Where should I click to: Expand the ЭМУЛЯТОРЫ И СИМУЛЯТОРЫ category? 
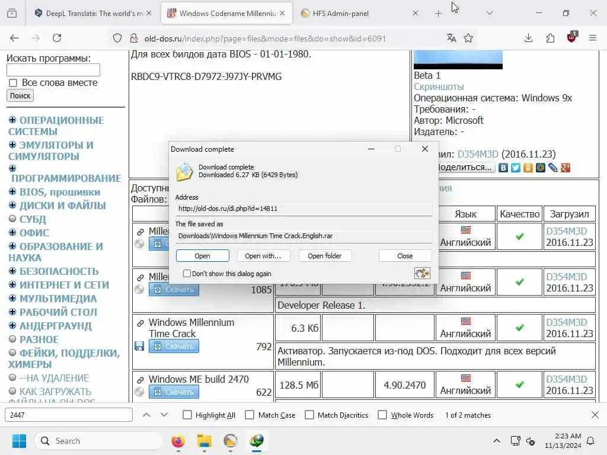[x=12, y=145]
